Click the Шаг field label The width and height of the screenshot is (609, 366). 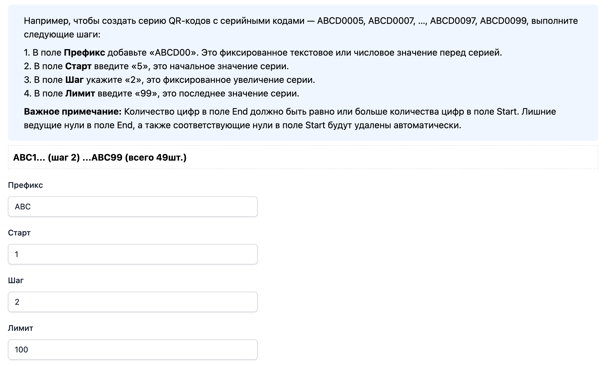tap(16, 281)
